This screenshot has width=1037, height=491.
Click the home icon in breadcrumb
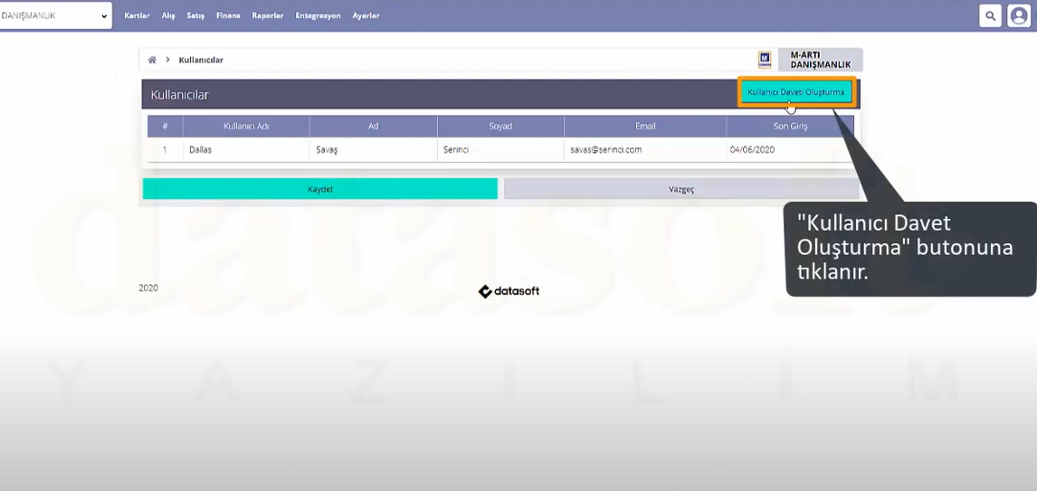point(152,61)
